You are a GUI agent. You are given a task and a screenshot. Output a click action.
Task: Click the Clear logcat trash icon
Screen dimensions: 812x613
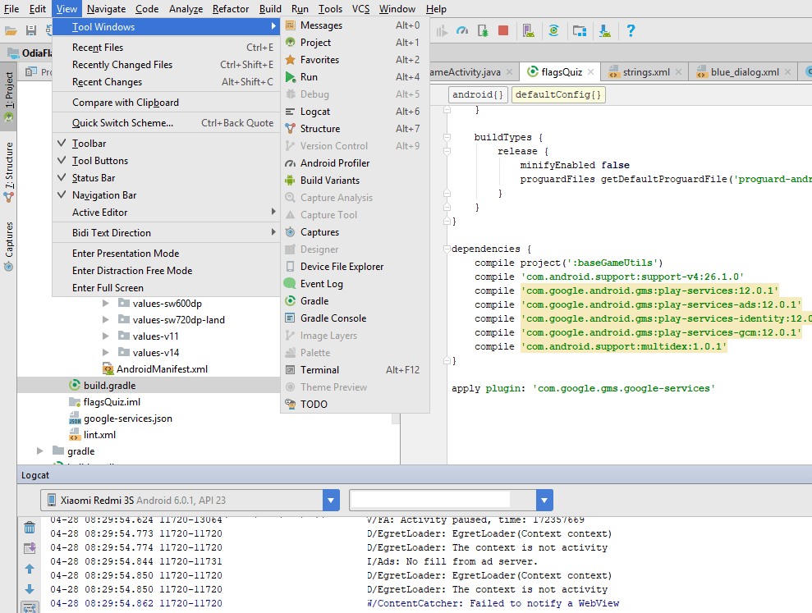point(30,528)
